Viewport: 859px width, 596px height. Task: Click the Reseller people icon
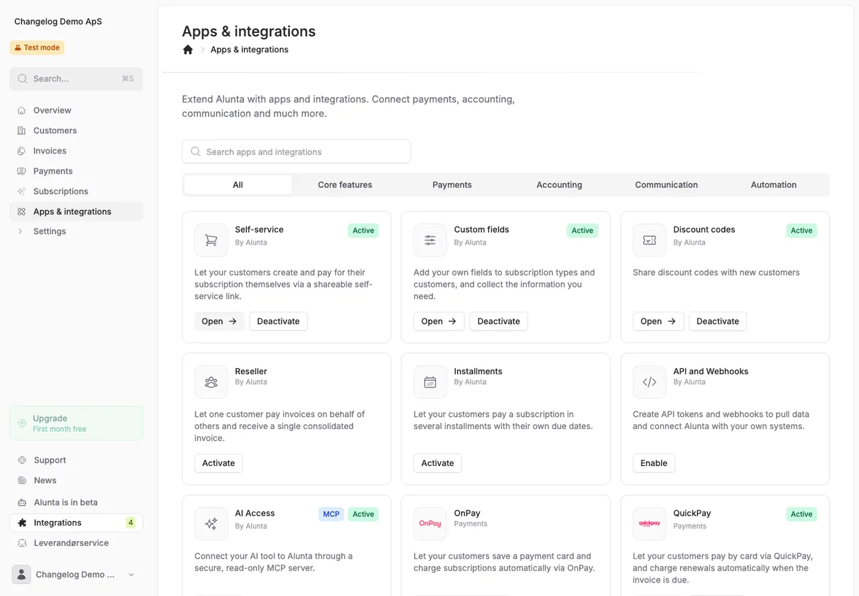click(211, 382)
